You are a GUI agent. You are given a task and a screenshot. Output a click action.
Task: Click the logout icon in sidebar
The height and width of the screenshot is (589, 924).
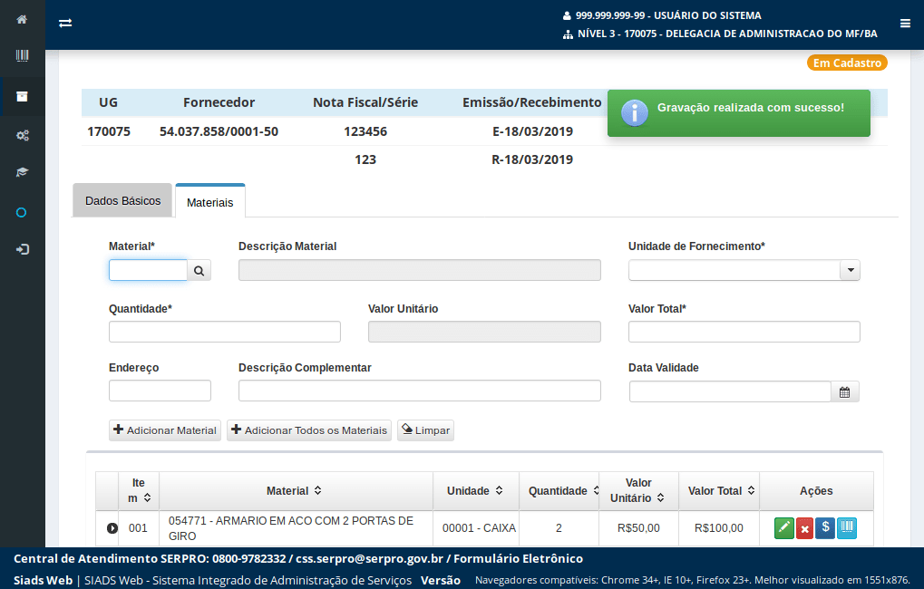click(x=22, y=249)
